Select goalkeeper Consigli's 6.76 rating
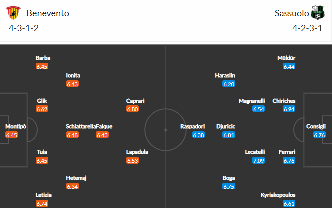 (x=319, y=135)
